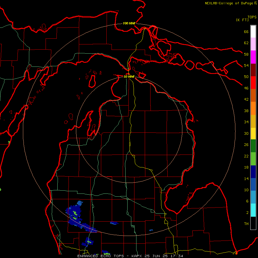The width and height of the screenshot is (258, 258).
Task: Click the 50 value in the legend
Action: (x=246, y=77)
